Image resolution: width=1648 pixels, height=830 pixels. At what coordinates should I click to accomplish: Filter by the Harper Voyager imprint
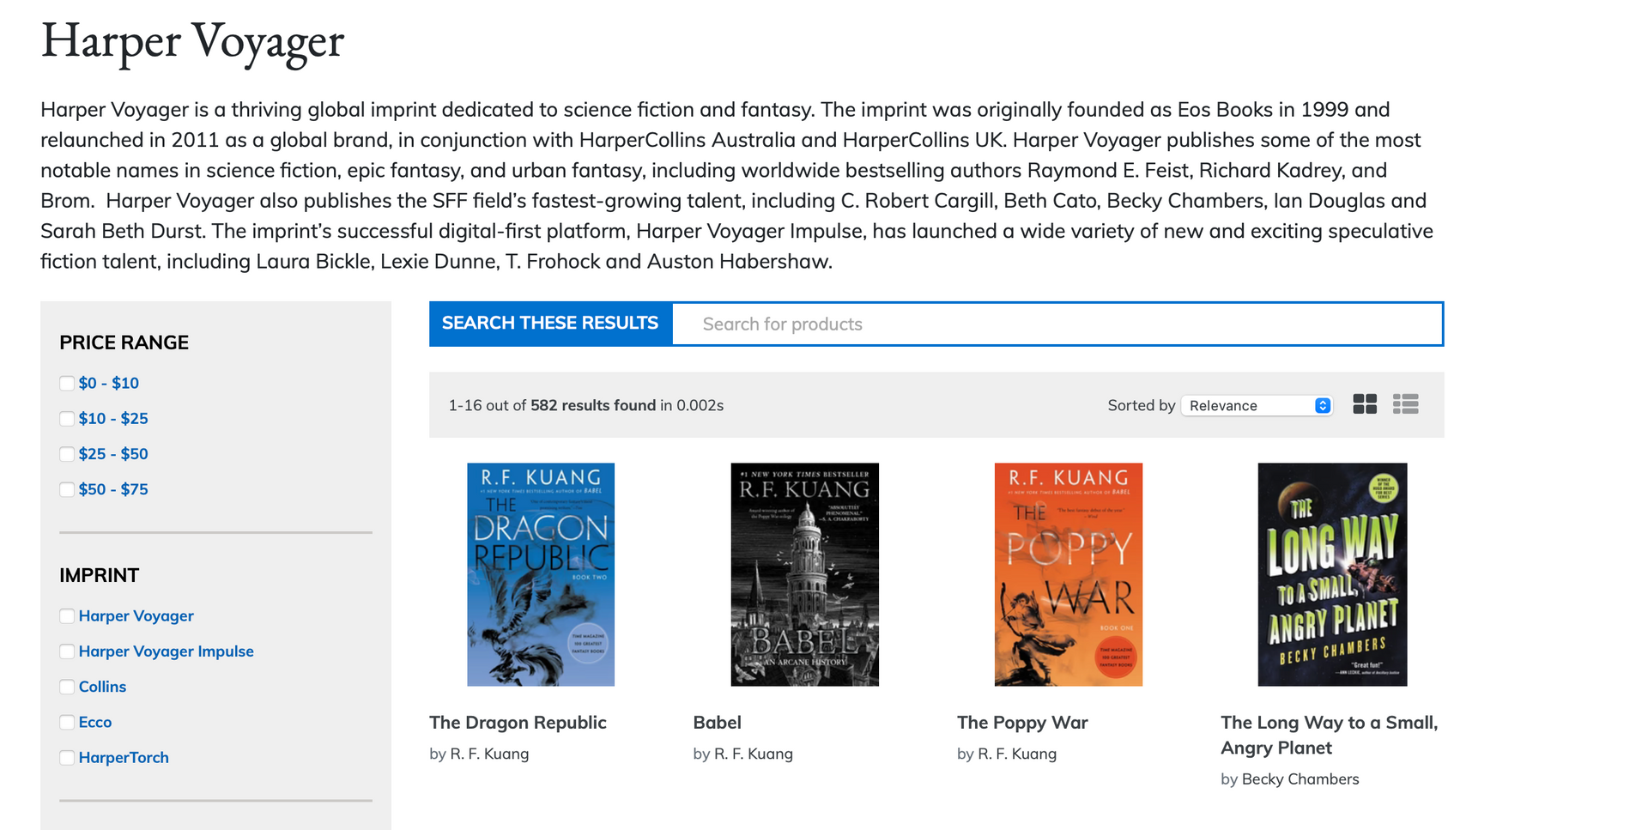(67, 615)
